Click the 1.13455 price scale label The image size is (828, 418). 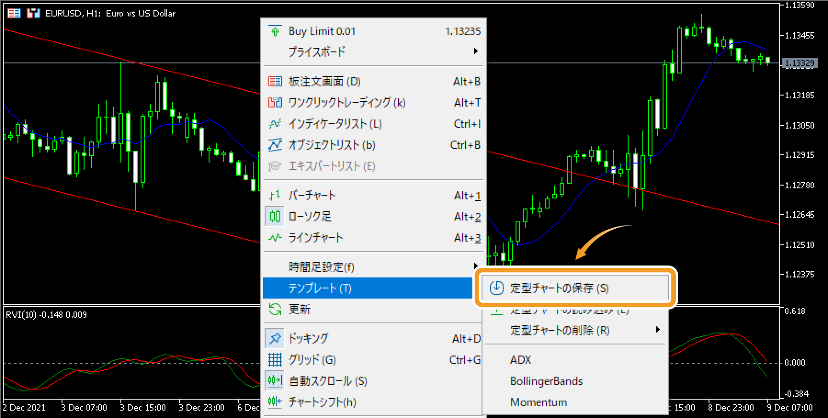pos(800,35)
